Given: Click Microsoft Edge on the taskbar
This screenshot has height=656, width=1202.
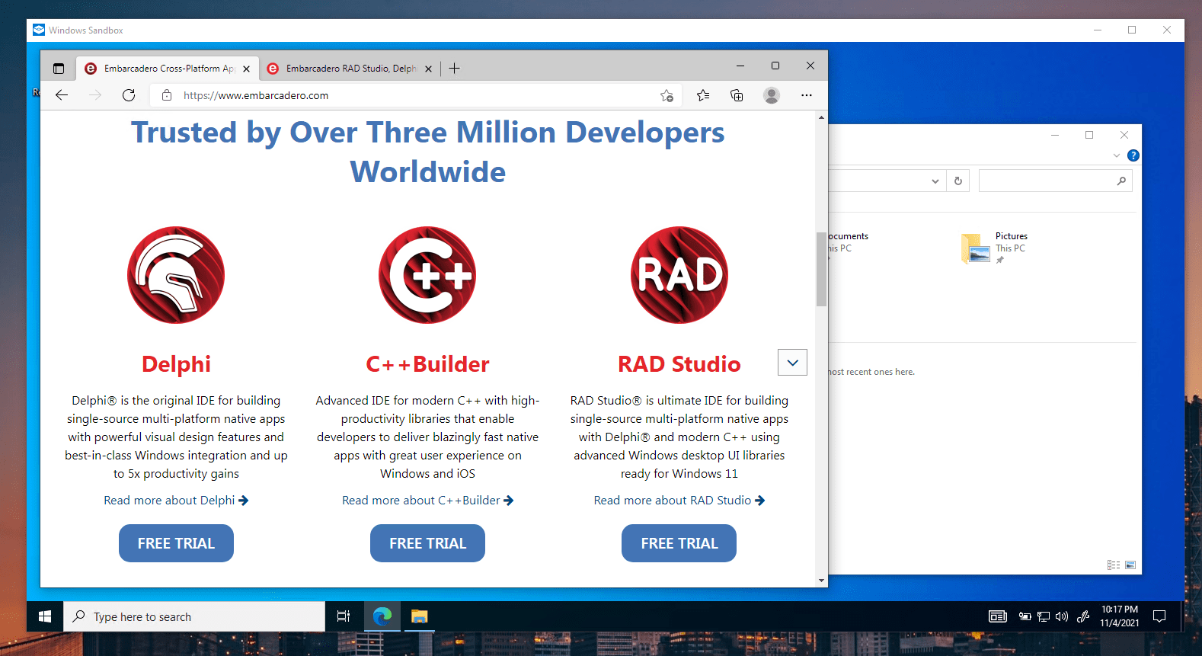Looking at the screenshot, I should (382, 616).
